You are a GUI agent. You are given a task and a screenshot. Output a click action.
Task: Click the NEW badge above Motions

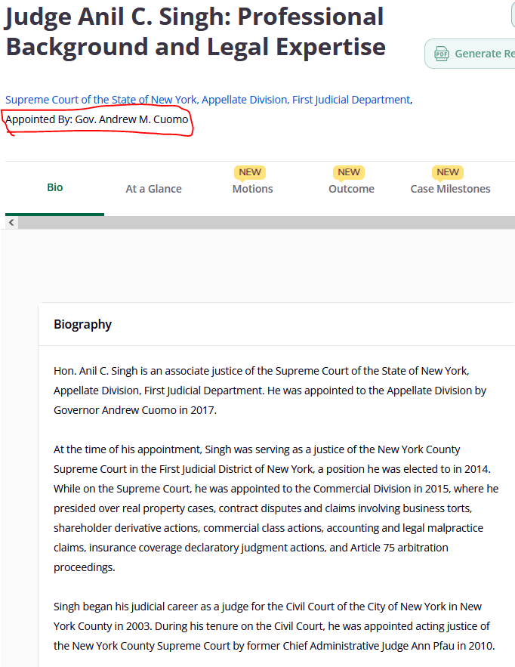(250, 172)
